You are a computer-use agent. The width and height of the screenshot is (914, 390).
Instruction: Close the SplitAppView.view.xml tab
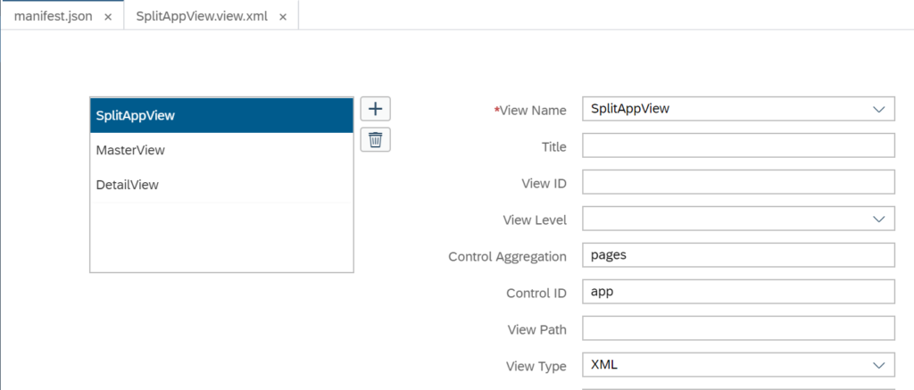pyautogui.click(x=283, y=17)
